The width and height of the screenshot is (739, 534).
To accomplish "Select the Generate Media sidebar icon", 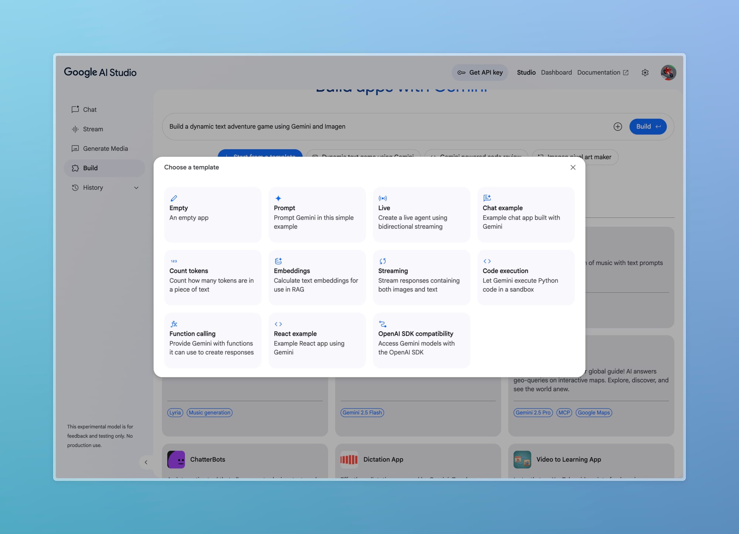I will coord(75,148).
